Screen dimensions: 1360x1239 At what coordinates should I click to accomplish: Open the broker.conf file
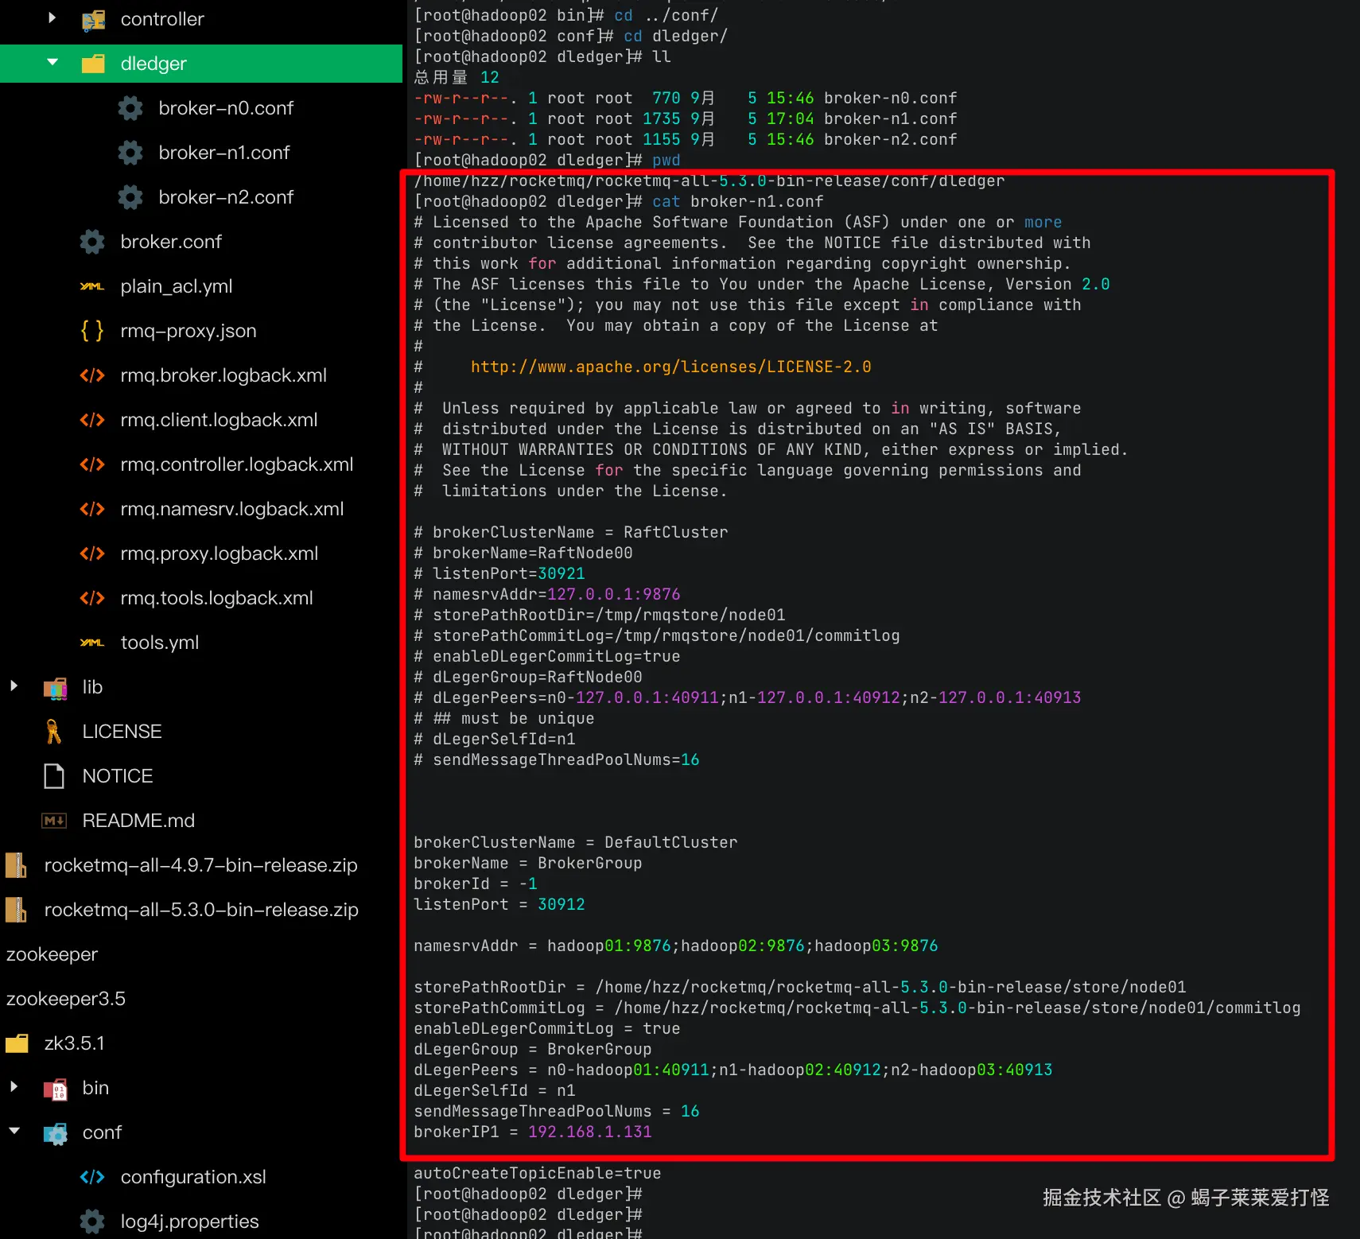click(171, 242)
